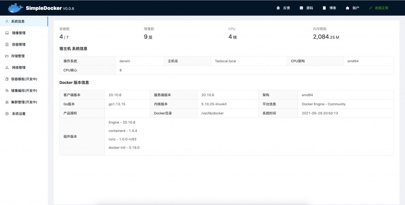Click the link icon beside 连接正常
Image resolution: width=405 pixels, height=205 pixels.
[x=371, y=8]
